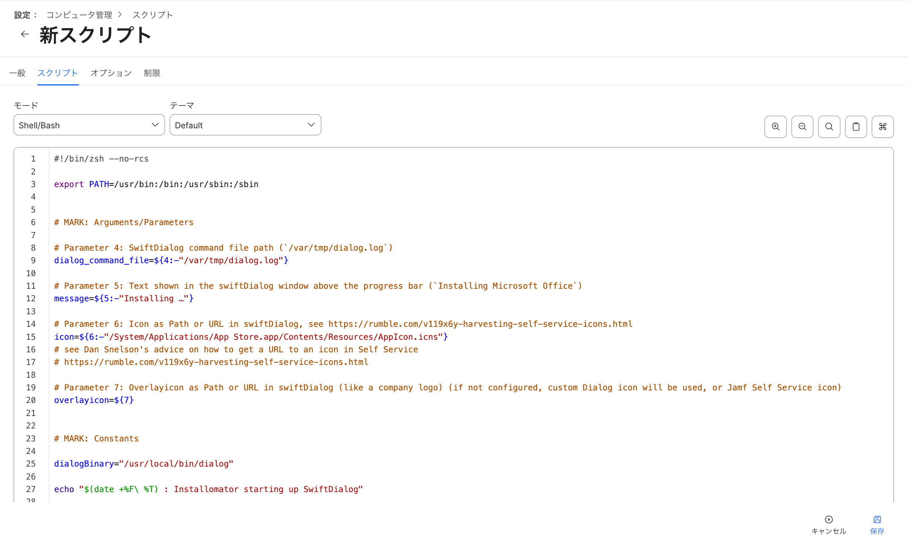Open keyboard shortcuts command icon
The height and width of the screenshot is (542, 908).
click(883, 126)
